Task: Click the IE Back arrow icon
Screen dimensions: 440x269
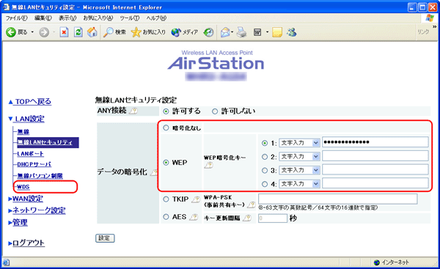Action: pyautogui.click(x=11, y=32)
